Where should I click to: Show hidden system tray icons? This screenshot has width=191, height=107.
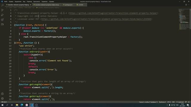[167, 105]
